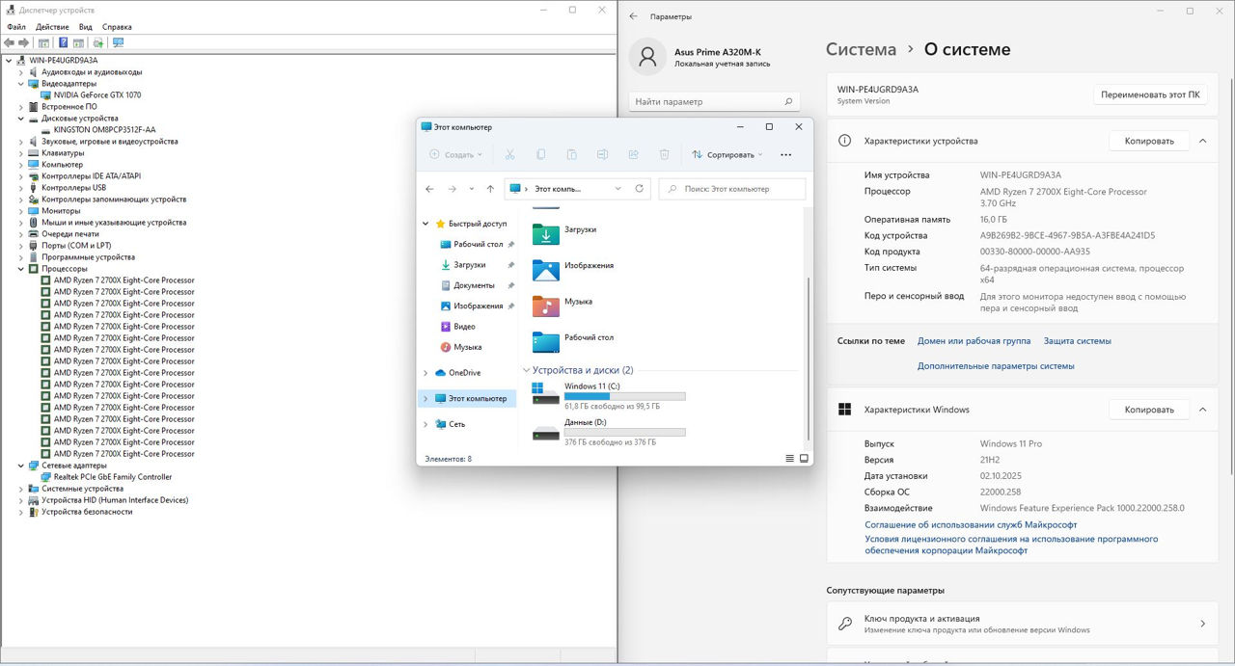Open the three-dots more options in Explorer
Viewport: 1235px width, 666px height.
click(785, 154)
